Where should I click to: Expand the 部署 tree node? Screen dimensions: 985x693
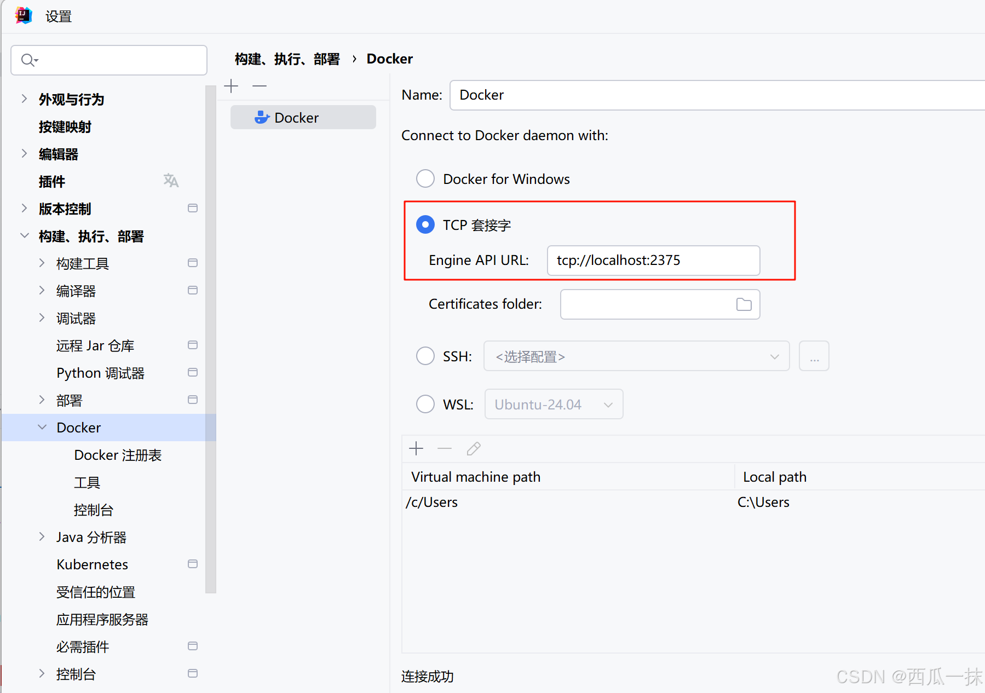tap(42, 400)
